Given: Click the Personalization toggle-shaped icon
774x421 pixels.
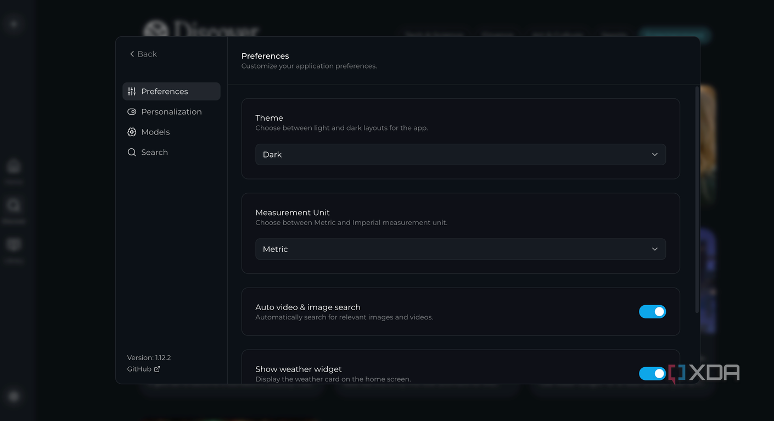Looking at the screenshot, I should (132, 112).
